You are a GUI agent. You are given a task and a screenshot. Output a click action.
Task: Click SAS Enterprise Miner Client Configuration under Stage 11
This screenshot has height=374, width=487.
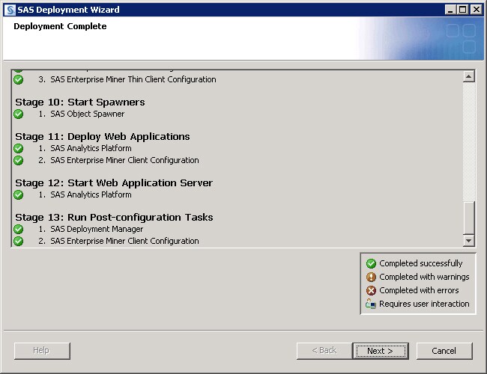(124, 161)
